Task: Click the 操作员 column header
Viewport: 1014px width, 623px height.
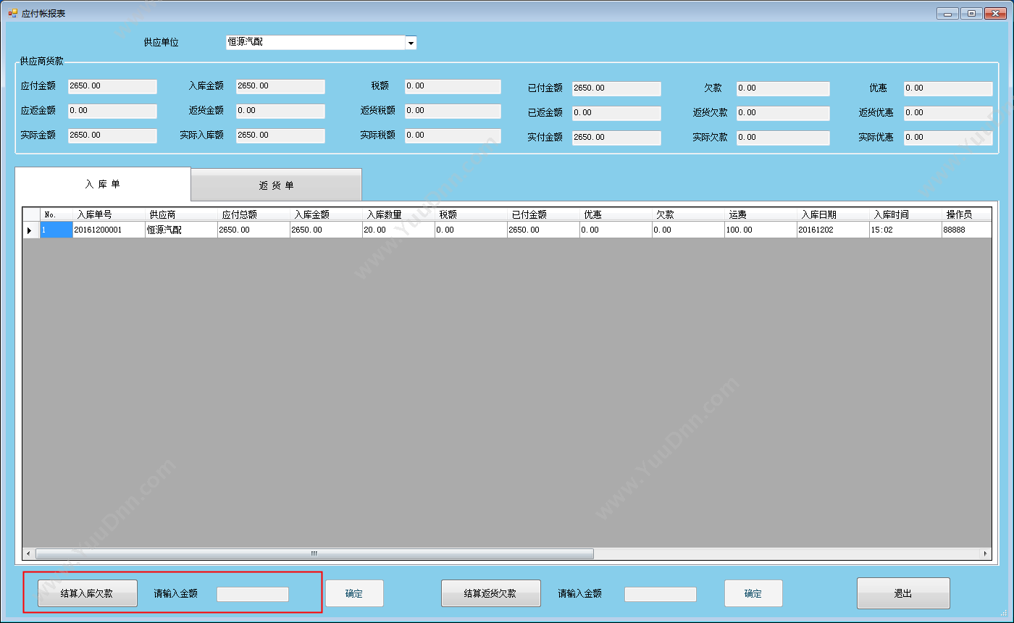Action: 966,215
